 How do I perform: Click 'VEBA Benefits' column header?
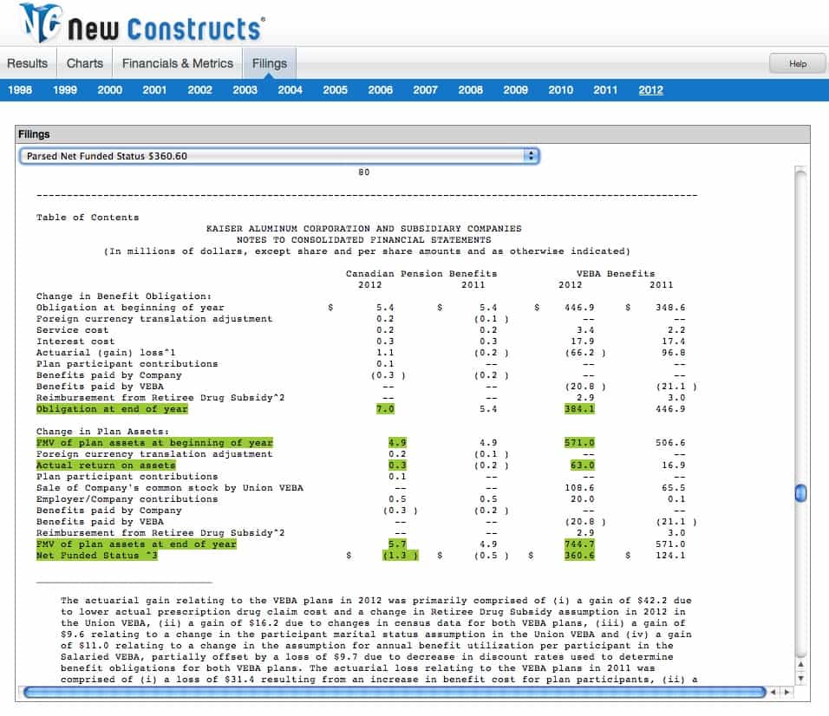click(616, 274)
